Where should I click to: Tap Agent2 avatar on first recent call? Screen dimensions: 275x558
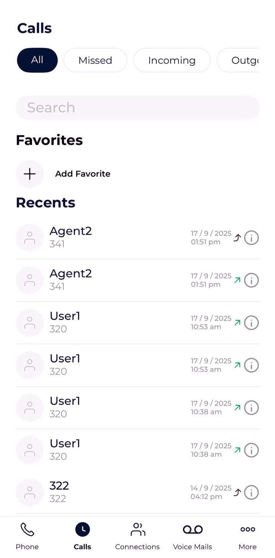(x=30, y=238)
